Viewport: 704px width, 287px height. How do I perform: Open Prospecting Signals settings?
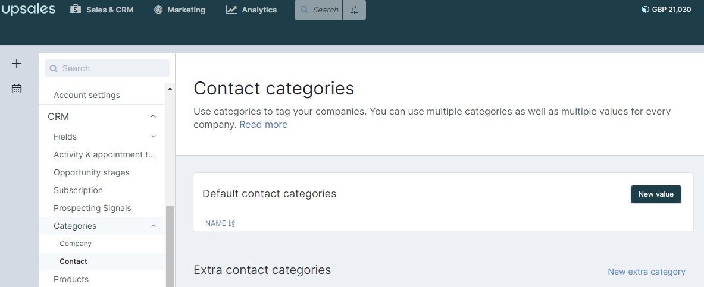click(x=92, y=208)
